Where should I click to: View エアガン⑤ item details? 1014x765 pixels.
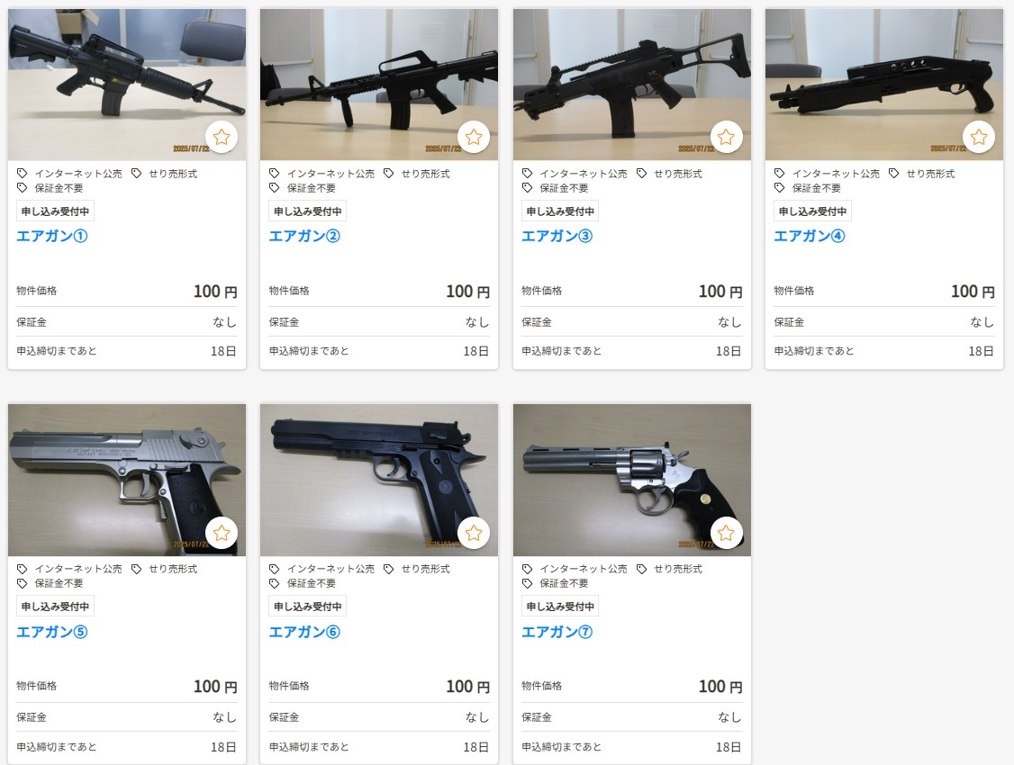[x=51, y=632]
